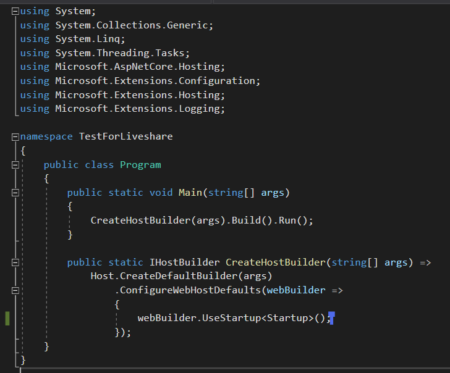This screenshot has width=450, height=373.
Task: Click 'Microsoft.Extensions.Logging' in the using line
Action: tap(137, 109)
